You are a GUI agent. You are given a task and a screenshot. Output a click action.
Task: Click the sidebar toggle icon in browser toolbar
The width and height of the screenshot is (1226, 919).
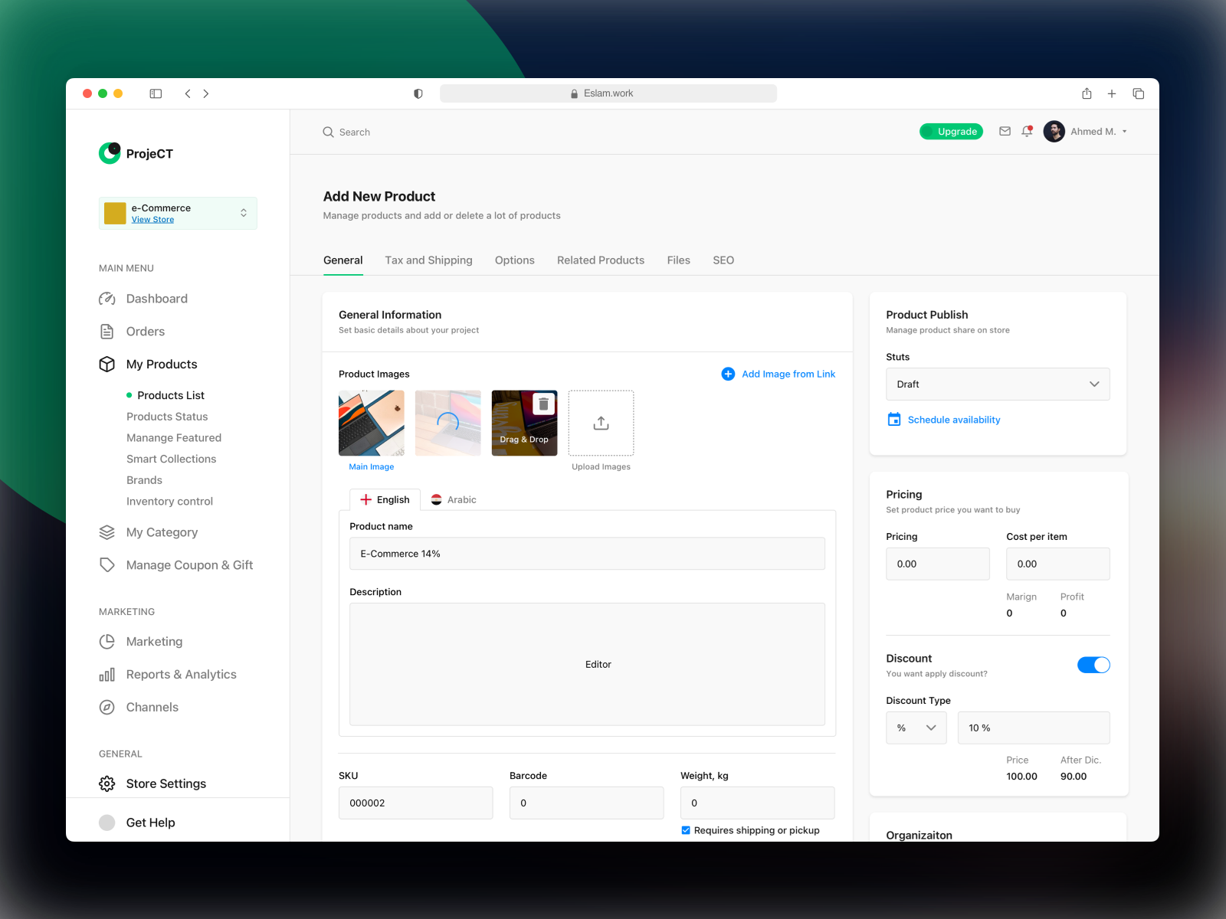pyautogui.click(x=156, y=93)
